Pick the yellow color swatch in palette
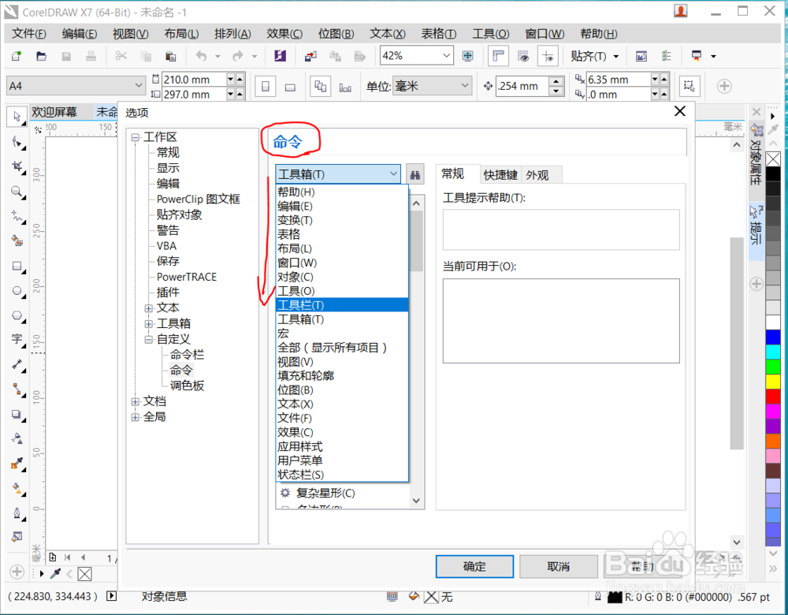 (x=773, y=381)
